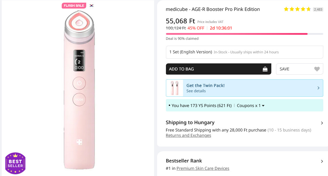Click the ADD TO BAG button
This screenshot has height=176, width=328.
(218, 69)
